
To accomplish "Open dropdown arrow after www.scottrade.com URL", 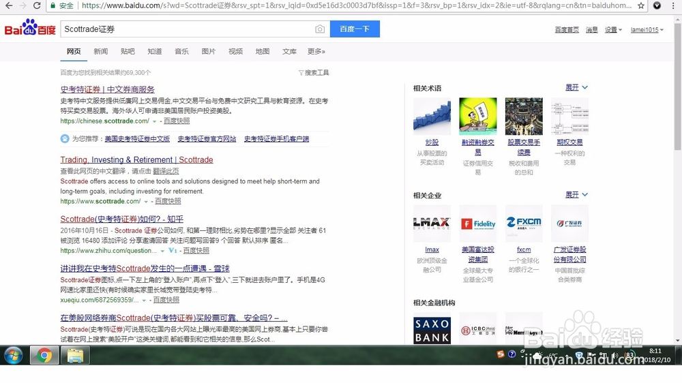I will 146,201.
